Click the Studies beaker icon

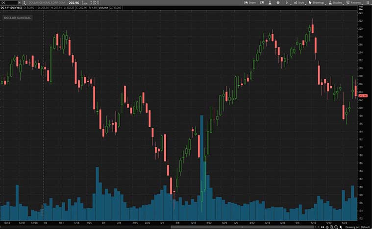330,2
